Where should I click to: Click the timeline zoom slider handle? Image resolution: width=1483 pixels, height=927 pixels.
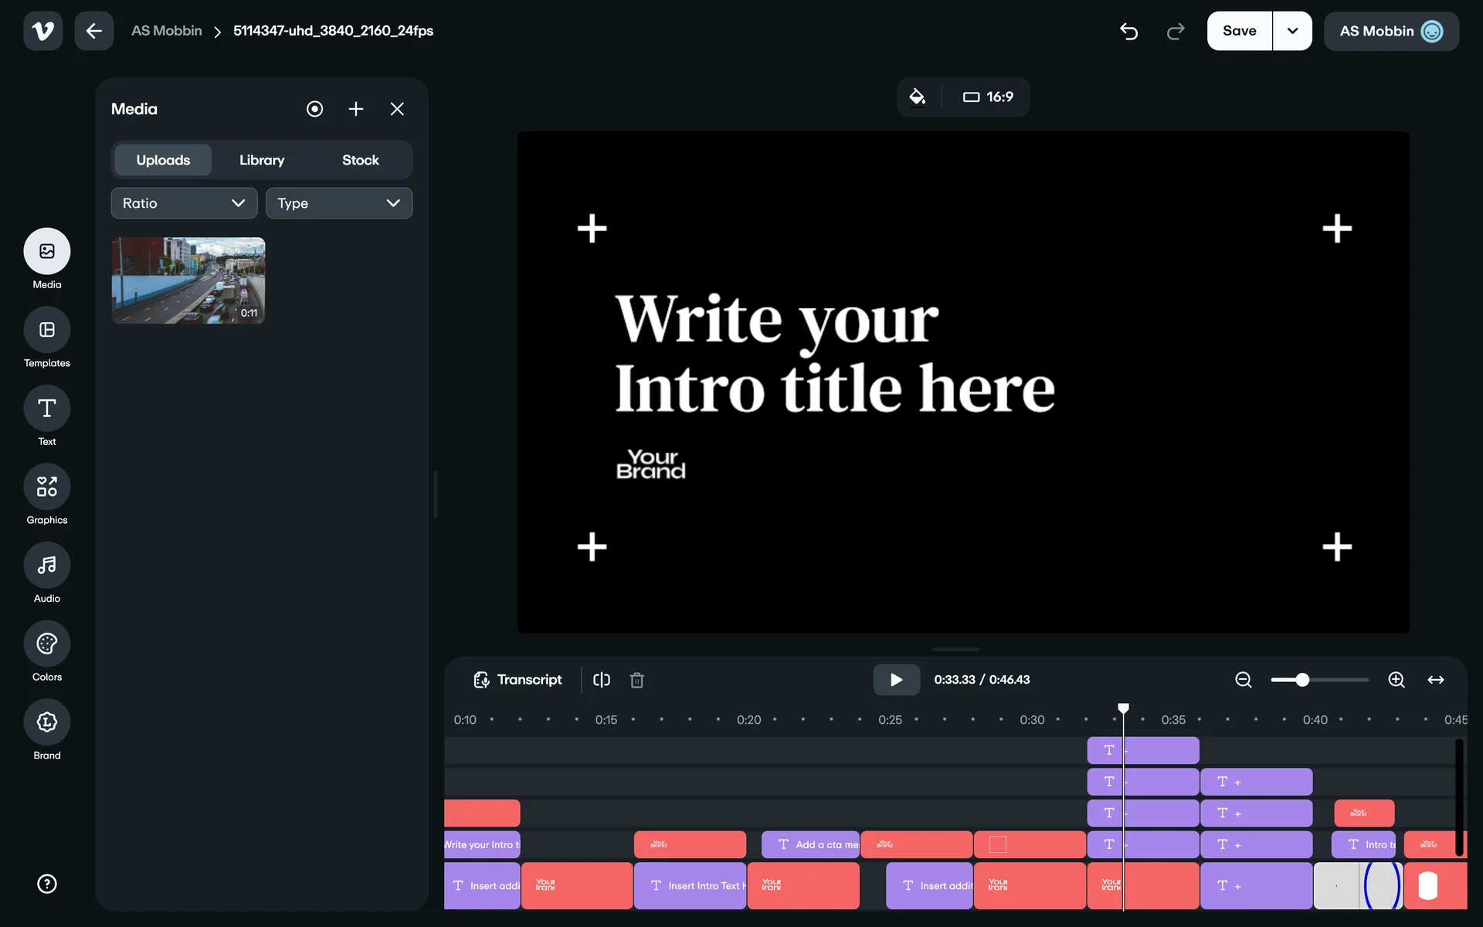[1302, 680]
